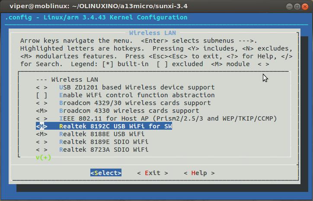The width and height of the screenshot is (313, 201).
Task: Click the --- Wireless LAN header line
Action: tap(67, 80)
